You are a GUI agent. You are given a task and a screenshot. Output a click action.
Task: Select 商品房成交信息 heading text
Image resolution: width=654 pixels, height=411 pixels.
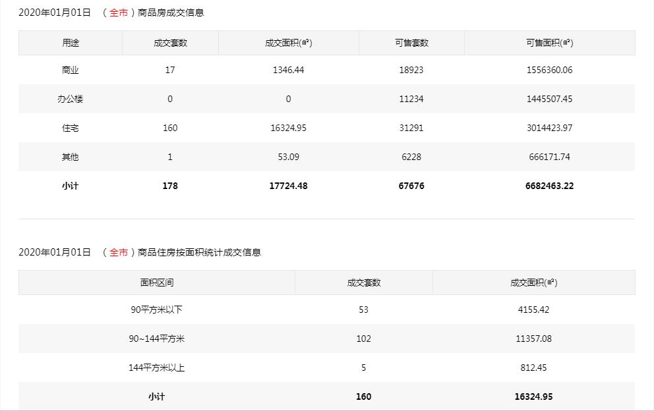(x=171, y=13)
